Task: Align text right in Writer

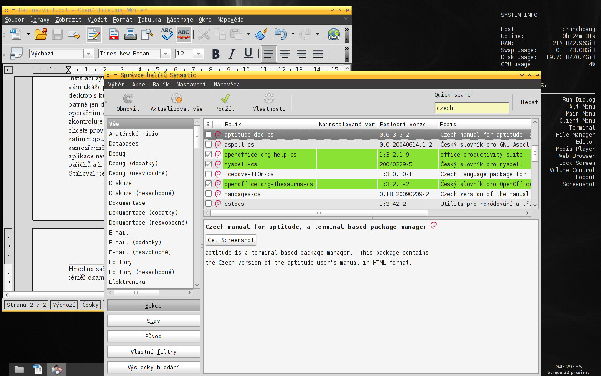Action: (301, 54)
